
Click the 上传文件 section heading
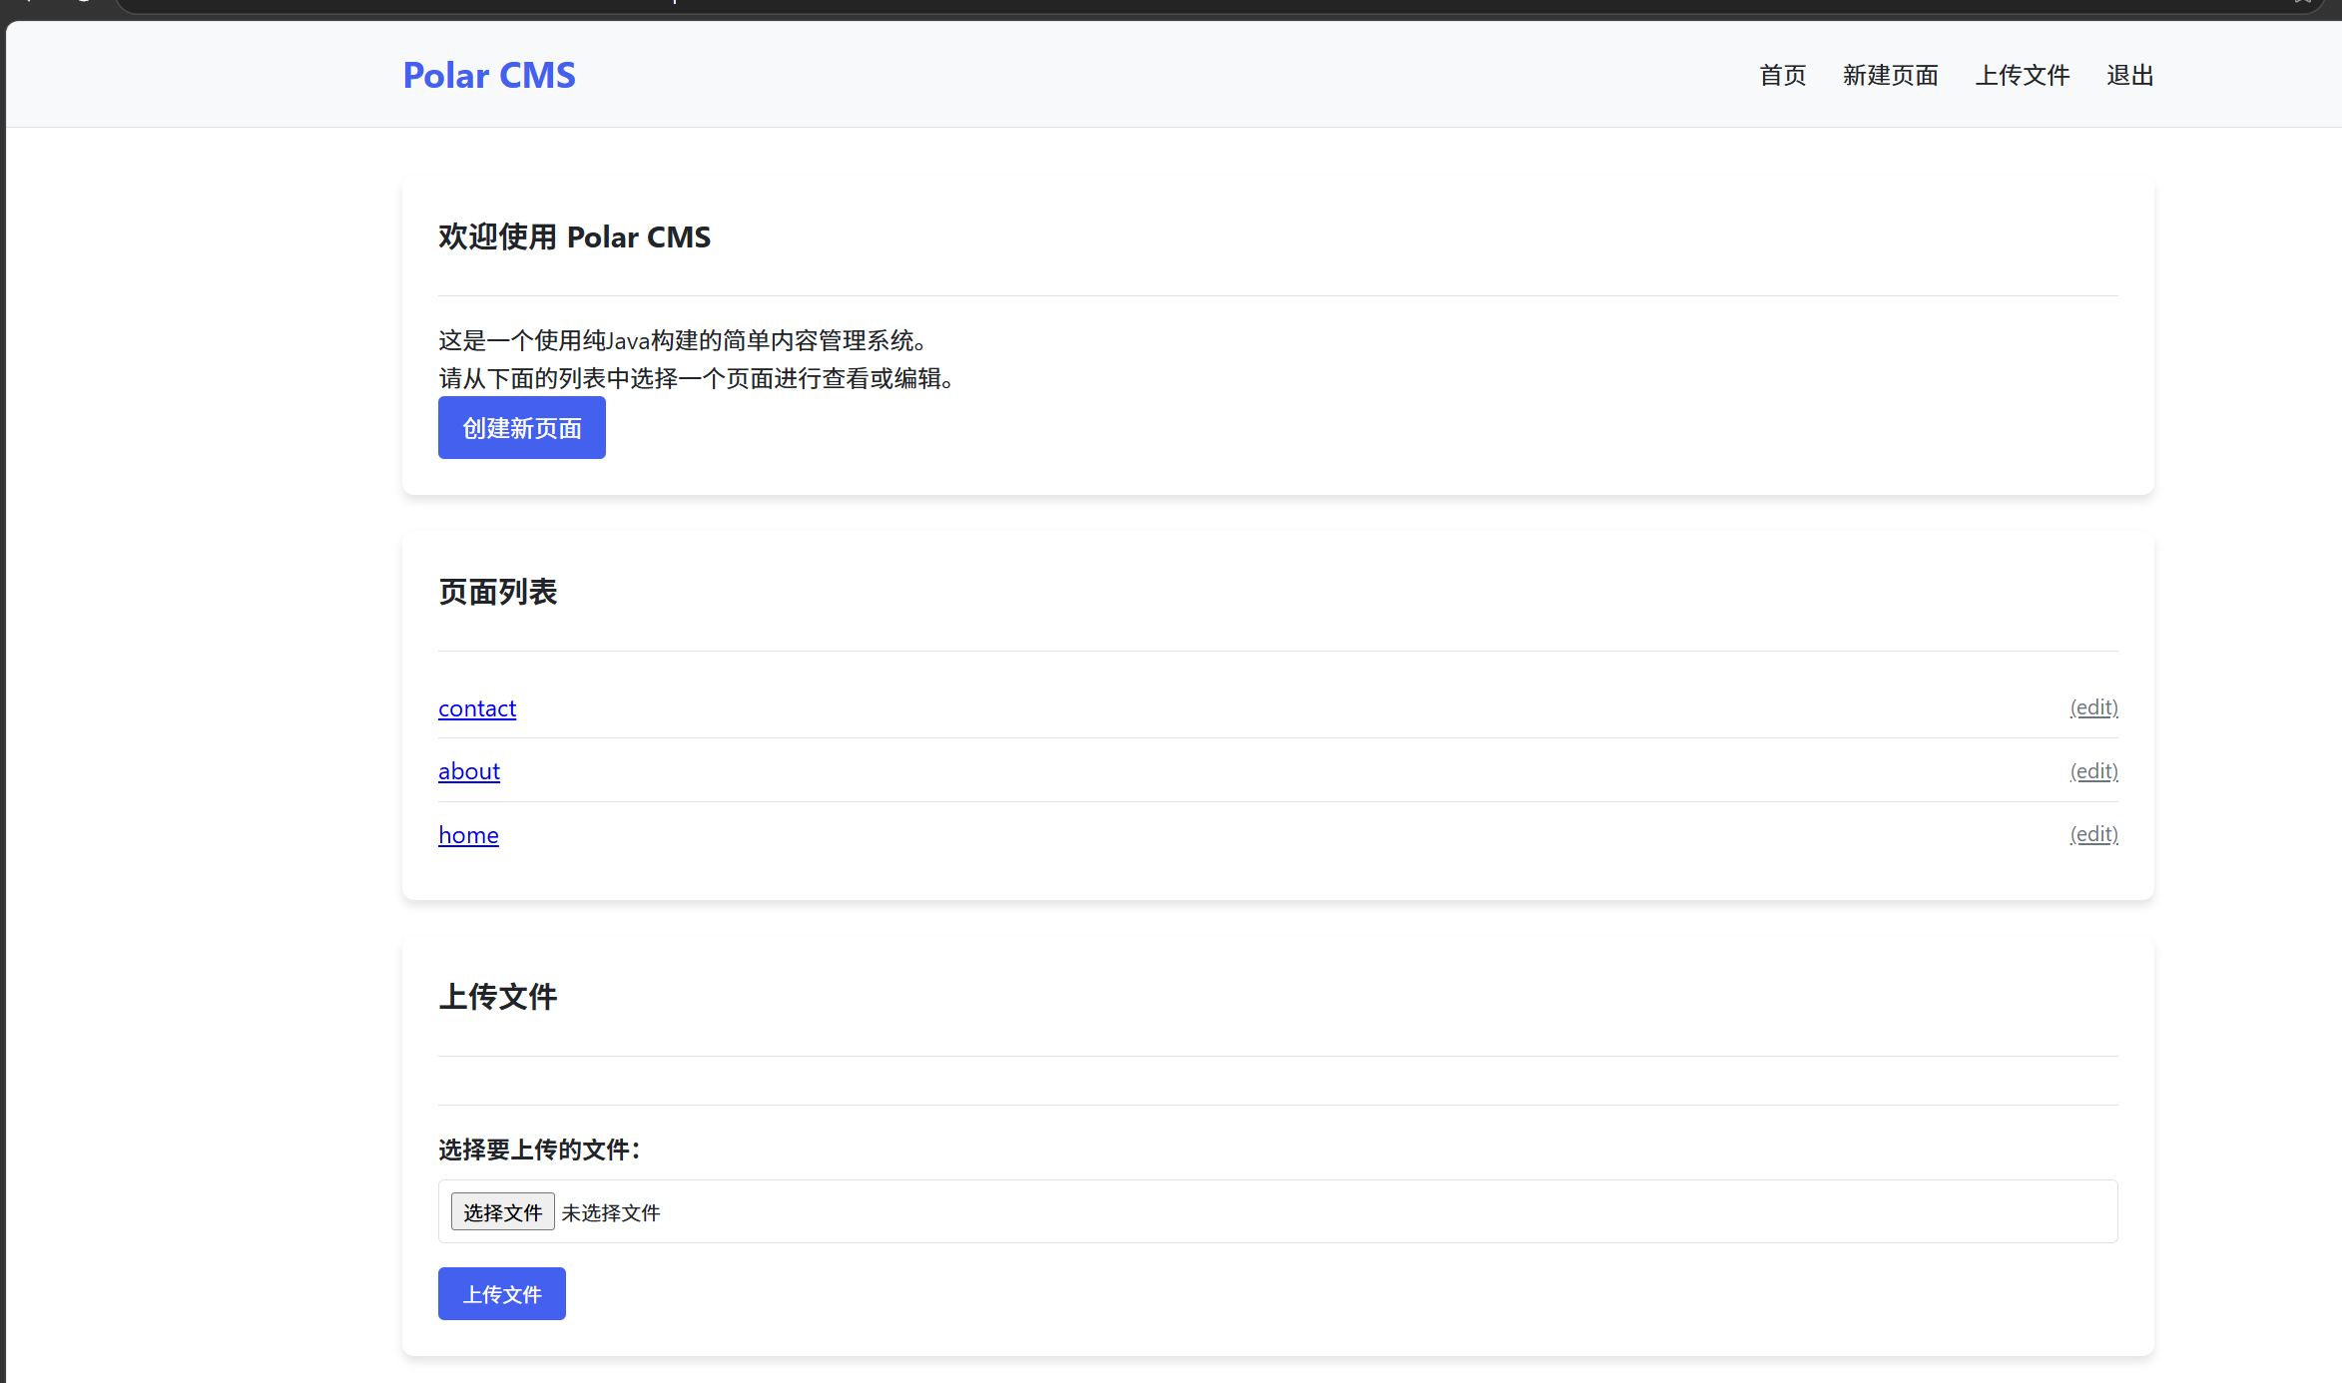(x=497, y=997)
